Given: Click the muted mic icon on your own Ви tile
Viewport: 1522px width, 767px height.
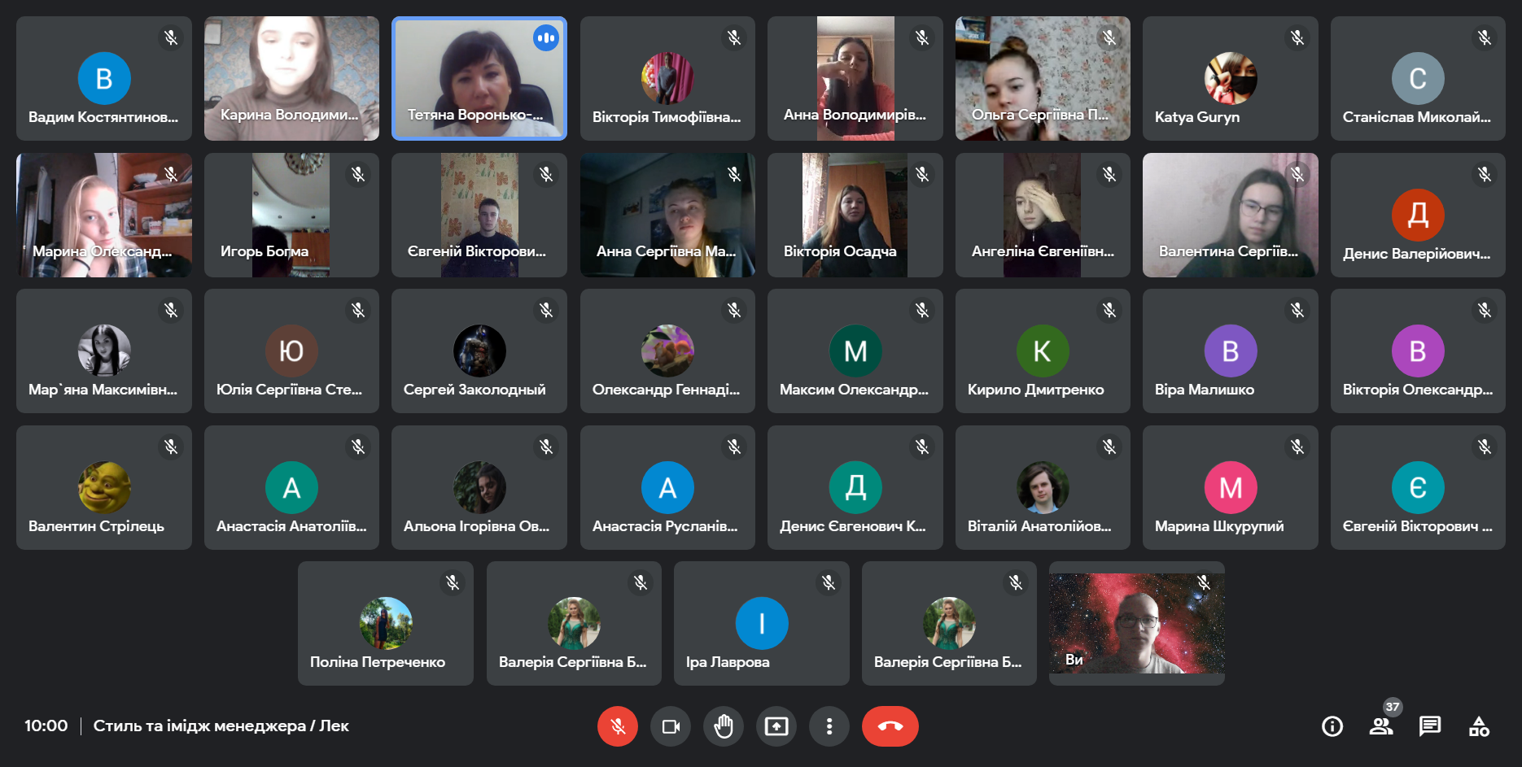Looking at the screenshot, I should pos(1204,582).
